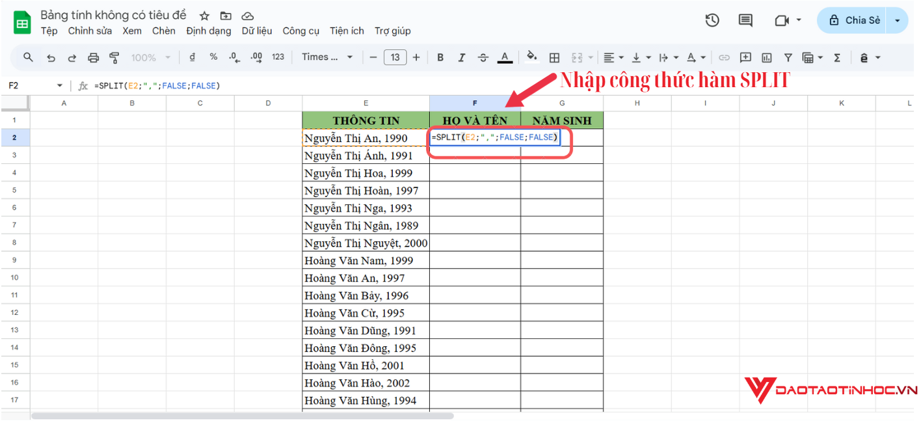921x421 pixels.
Task: Toggle bold formatting
Action: (x=440, y=57)
